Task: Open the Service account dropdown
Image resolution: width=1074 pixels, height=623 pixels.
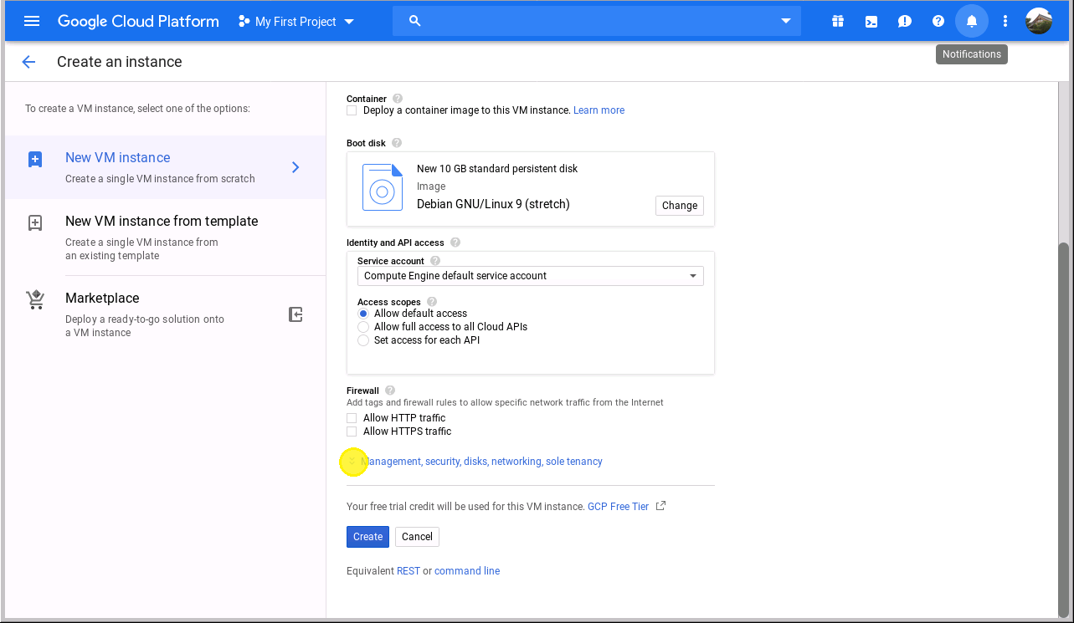Action: (x=530, y=276)
